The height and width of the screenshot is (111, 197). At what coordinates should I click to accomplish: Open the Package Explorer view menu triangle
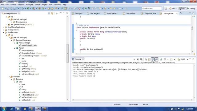coord(61,13)
